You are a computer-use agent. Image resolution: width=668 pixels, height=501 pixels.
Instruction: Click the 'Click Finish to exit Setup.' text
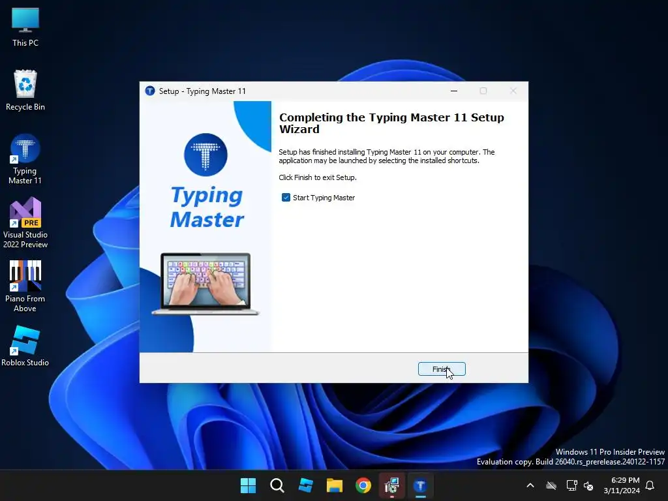[x=318, y=177]
